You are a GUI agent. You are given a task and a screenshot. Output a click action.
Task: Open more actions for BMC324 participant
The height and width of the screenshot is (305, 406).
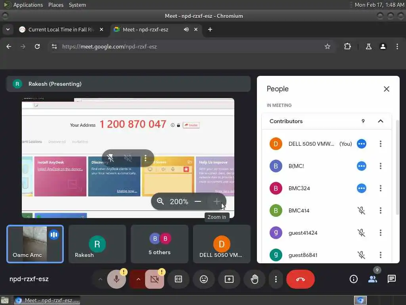tap(380, 188)
